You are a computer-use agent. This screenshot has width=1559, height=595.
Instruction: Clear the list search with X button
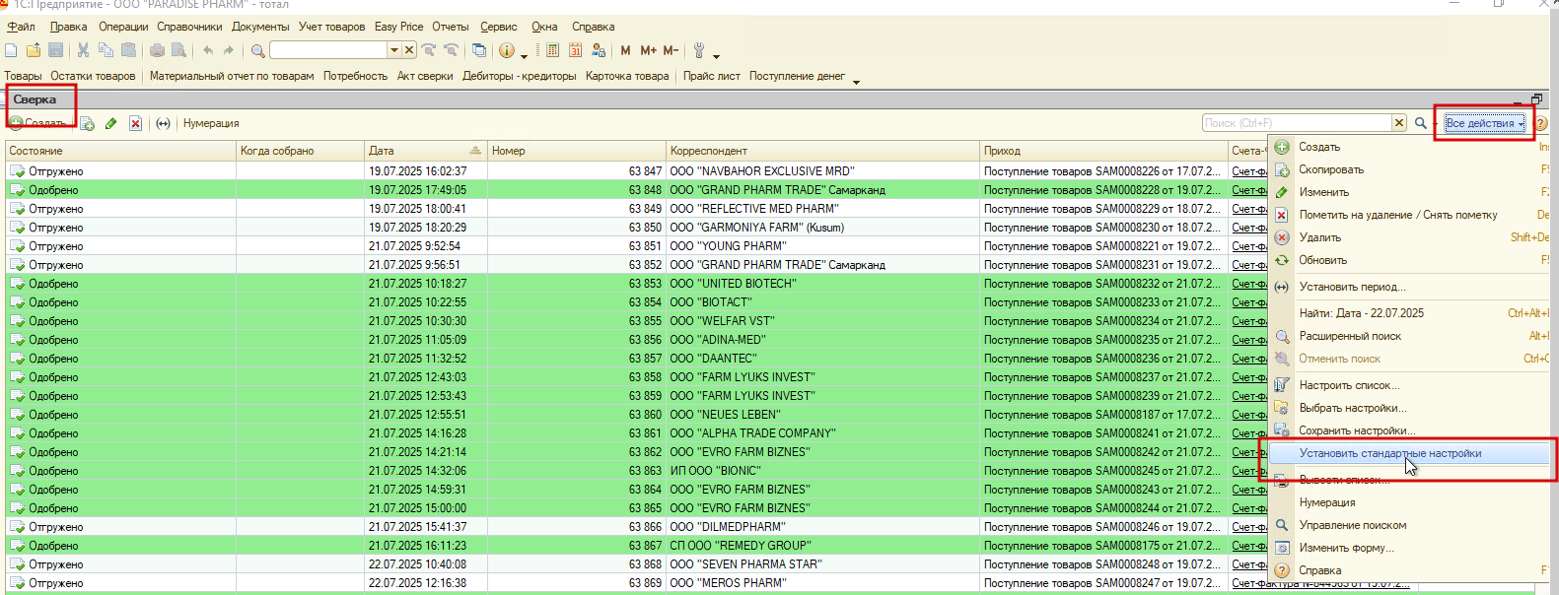tap(1399, 123)
